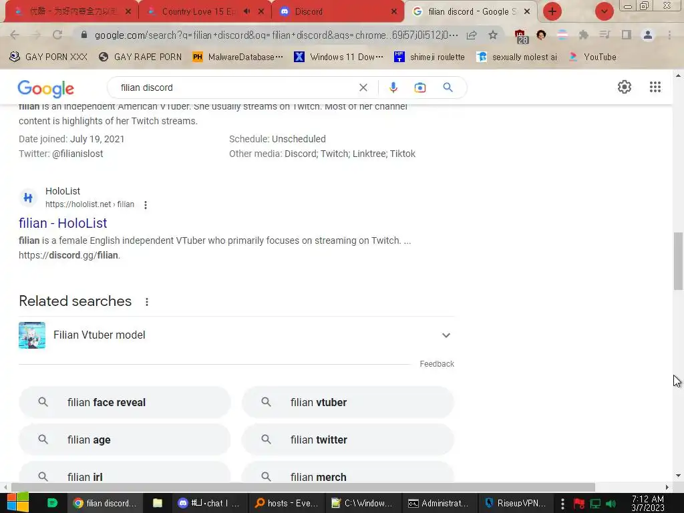Submit search with the magnifier icon
Image resolution: width=684 pixels, height=513 pixels.
448,88
